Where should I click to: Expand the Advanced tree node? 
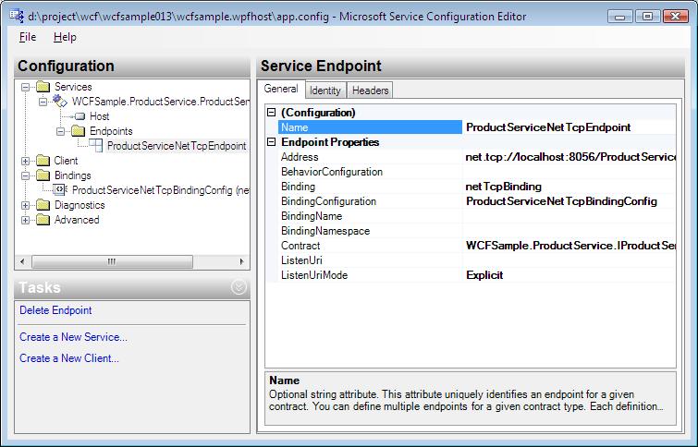(25, 220)
